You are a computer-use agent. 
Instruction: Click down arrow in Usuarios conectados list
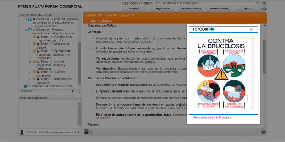[x=79, y=124]
